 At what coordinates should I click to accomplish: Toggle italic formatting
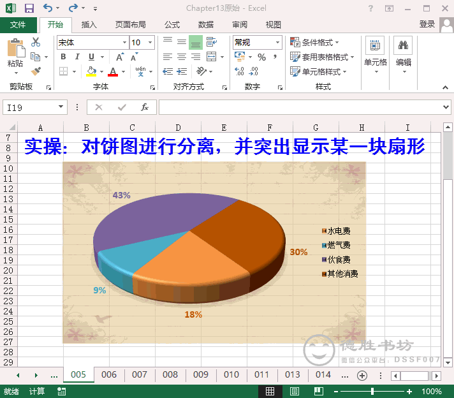(x=77, y=57)
